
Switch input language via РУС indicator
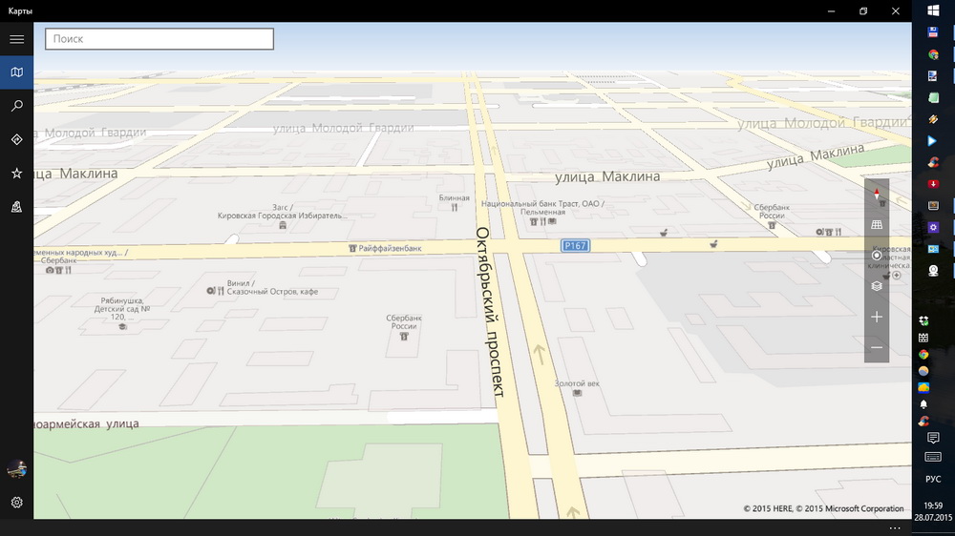point(933,480)
